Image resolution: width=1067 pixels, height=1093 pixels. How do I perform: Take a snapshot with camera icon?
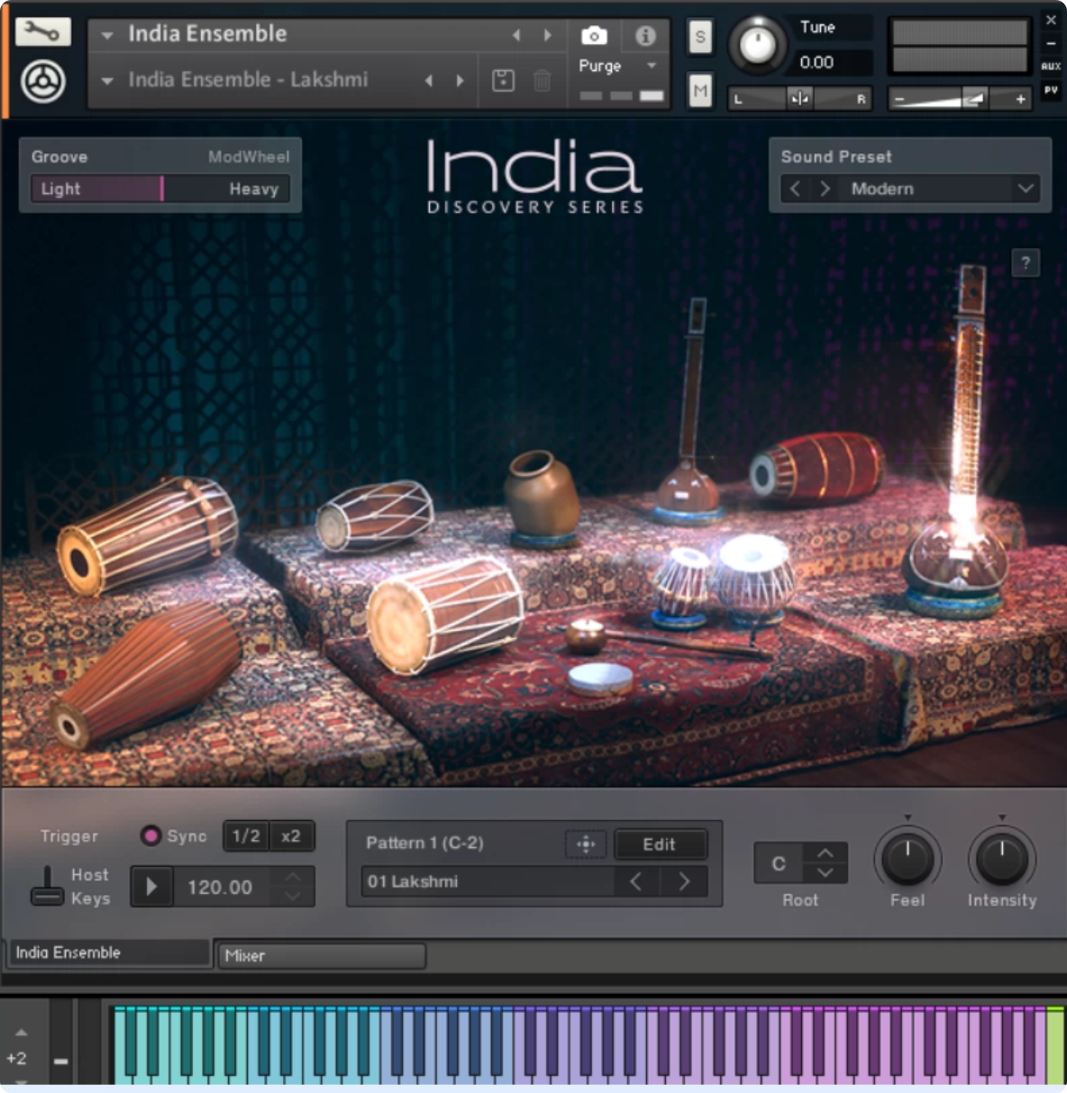(594, 36)
